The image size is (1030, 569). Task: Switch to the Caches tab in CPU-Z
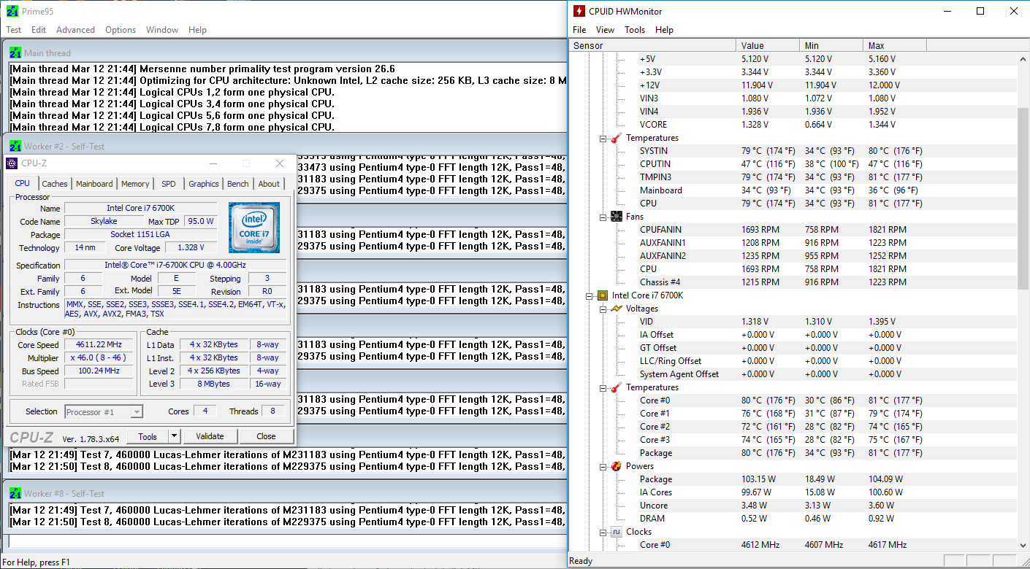tap(55, 184)
